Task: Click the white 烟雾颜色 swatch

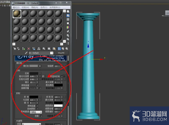Action: [x=58, y=106]
